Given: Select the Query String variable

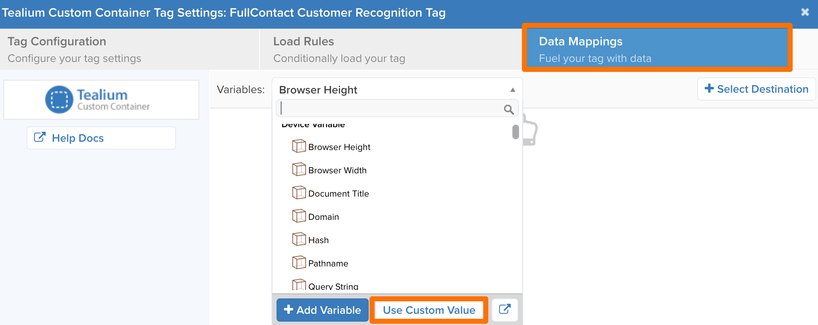Looking at the screenshot, I should tap(333, 286).
